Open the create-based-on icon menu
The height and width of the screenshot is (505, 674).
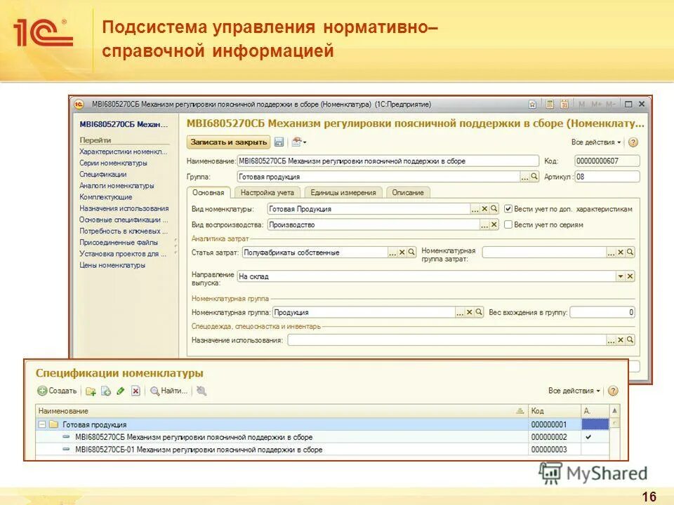tap(298, 142)
